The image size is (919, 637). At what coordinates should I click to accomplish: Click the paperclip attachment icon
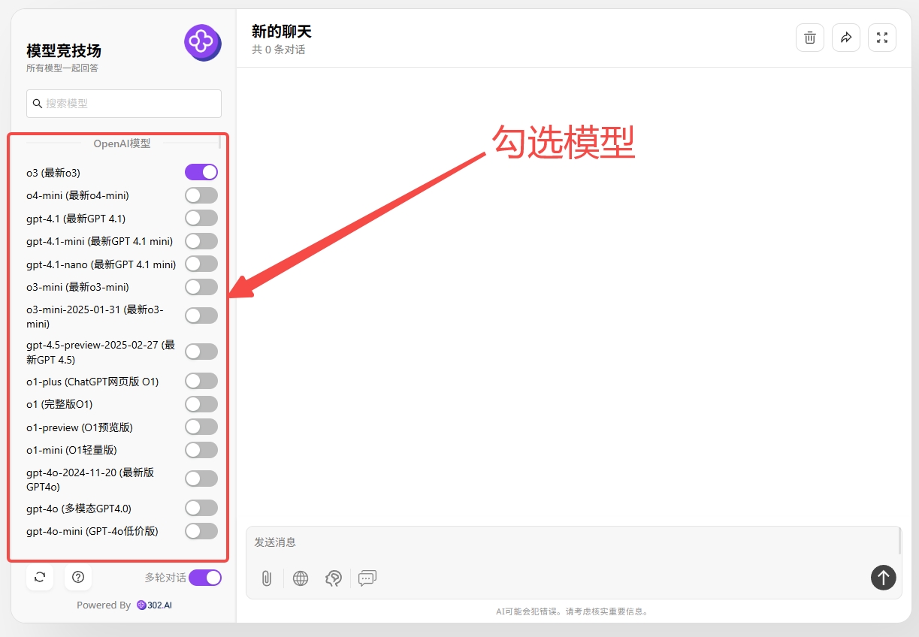266,578
